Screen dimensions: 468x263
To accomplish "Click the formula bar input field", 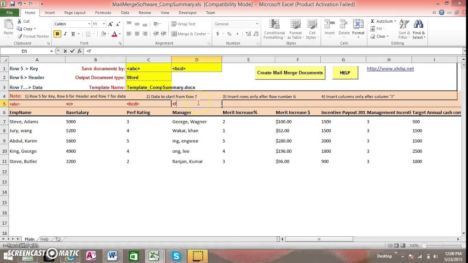I will point(274,51).
